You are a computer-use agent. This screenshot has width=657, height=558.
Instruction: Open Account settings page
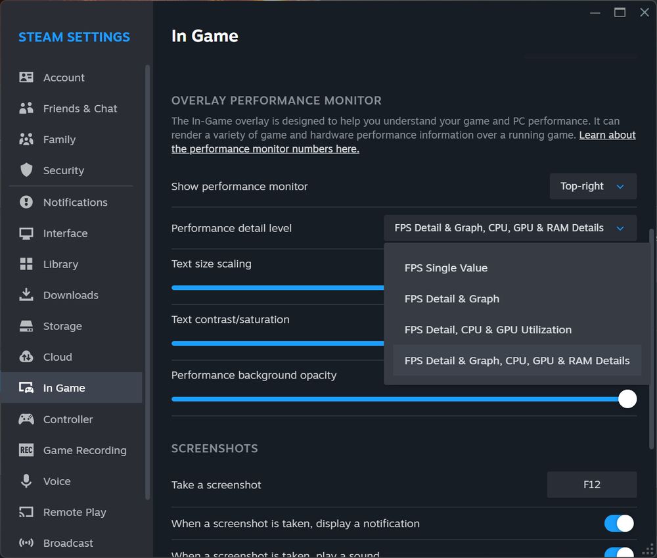(x=71, y=78)
